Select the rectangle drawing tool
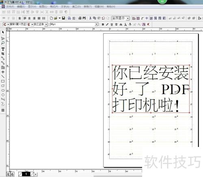Viewport: 203px width, 177px height. pyautogui.click(x=3, y=81)
